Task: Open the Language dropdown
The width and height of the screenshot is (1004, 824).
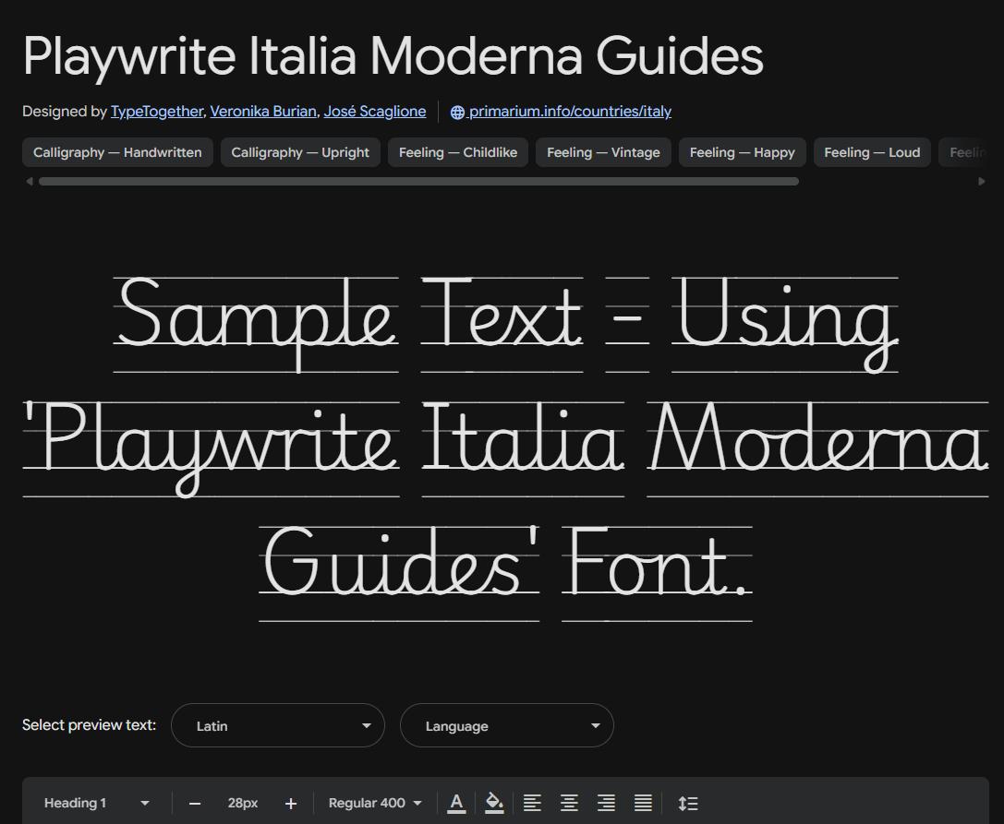Action: (x=507, y=725)
